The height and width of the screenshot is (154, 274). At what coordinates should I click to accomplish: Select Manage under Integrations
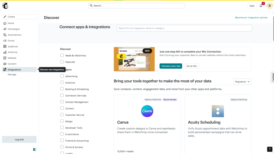point(12,74)
